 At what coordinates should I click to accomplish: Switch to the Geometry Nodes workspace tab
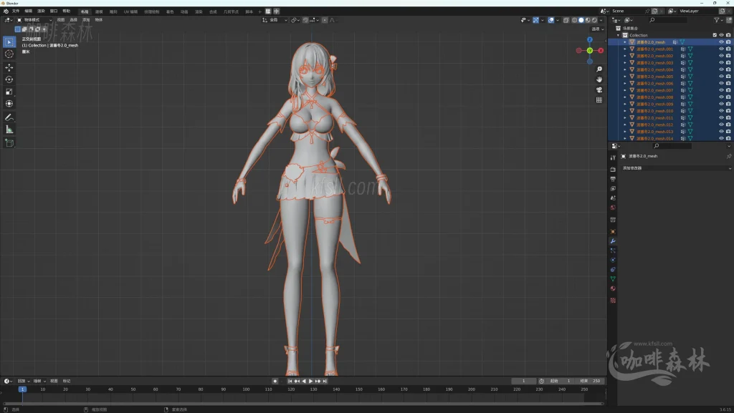click(x=231, y=11)
